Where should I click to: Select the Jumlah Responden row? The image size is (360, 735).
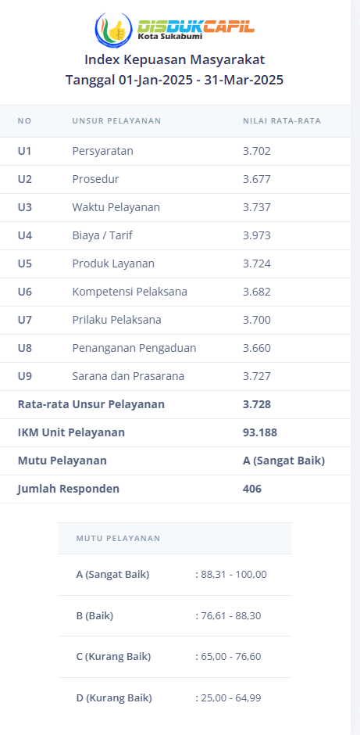point(175,489)
